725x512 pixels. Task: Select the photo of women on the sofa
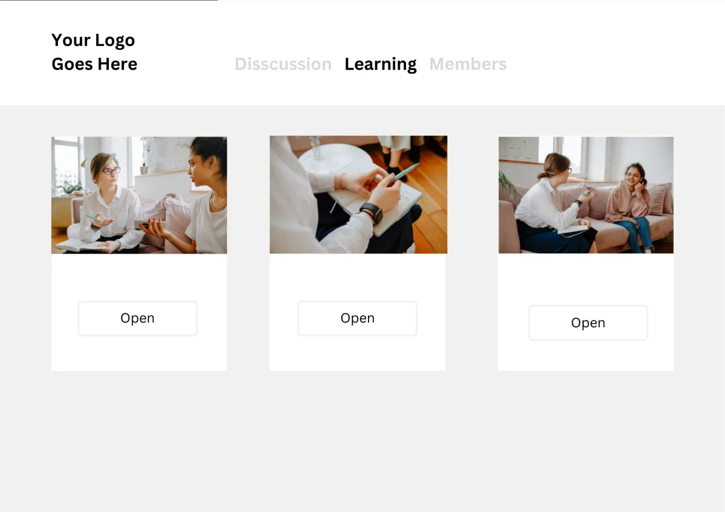586,195
